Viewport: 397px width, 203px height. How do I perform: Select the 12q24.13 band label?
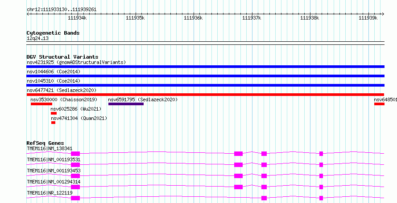click(37, 39)
